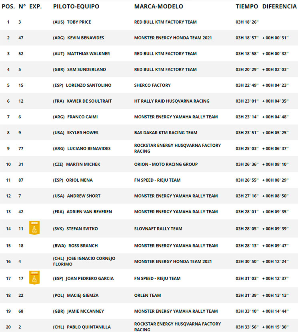Viewport: 298px width, 332px height.
Task: Click the EXP. column header
Action: coord(36,6)
